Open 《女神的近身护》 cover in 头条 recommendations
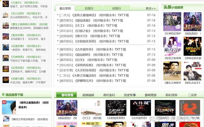Viewport: 204px width, 127px height. tap(172, 22)
